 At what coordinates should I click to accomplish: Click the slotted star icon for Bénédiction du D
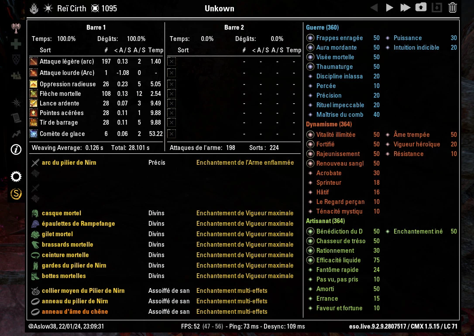310,231
